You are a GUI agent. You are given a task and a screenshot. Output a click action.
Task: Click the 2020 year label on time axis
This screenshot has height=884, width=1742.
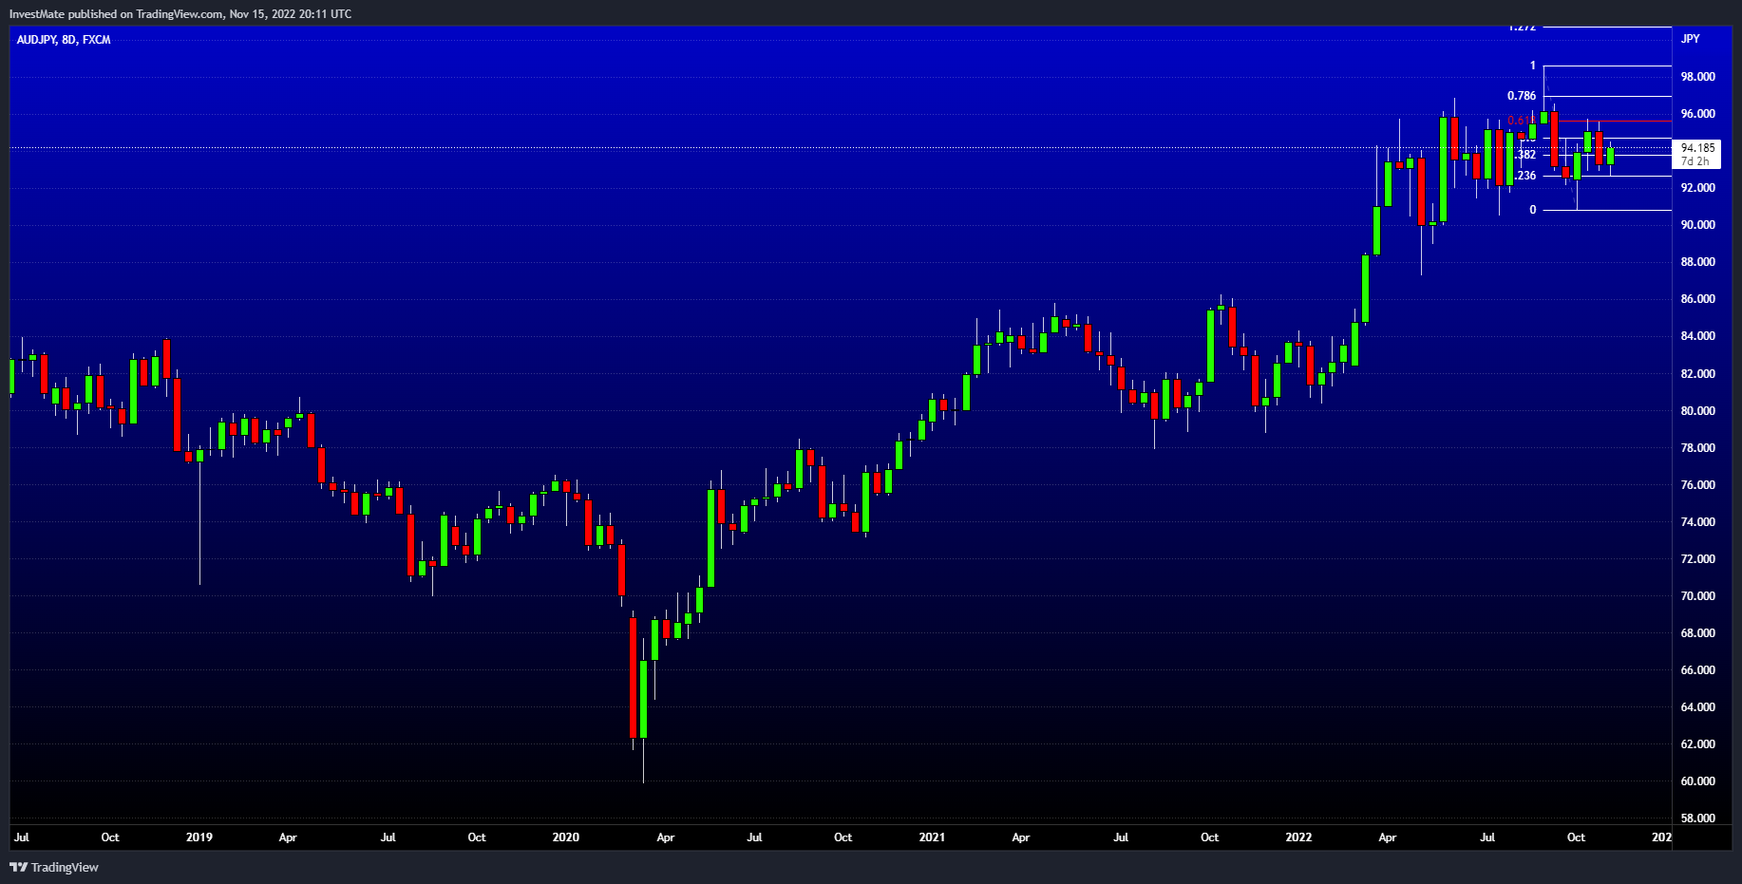click(x=566, y=837)
